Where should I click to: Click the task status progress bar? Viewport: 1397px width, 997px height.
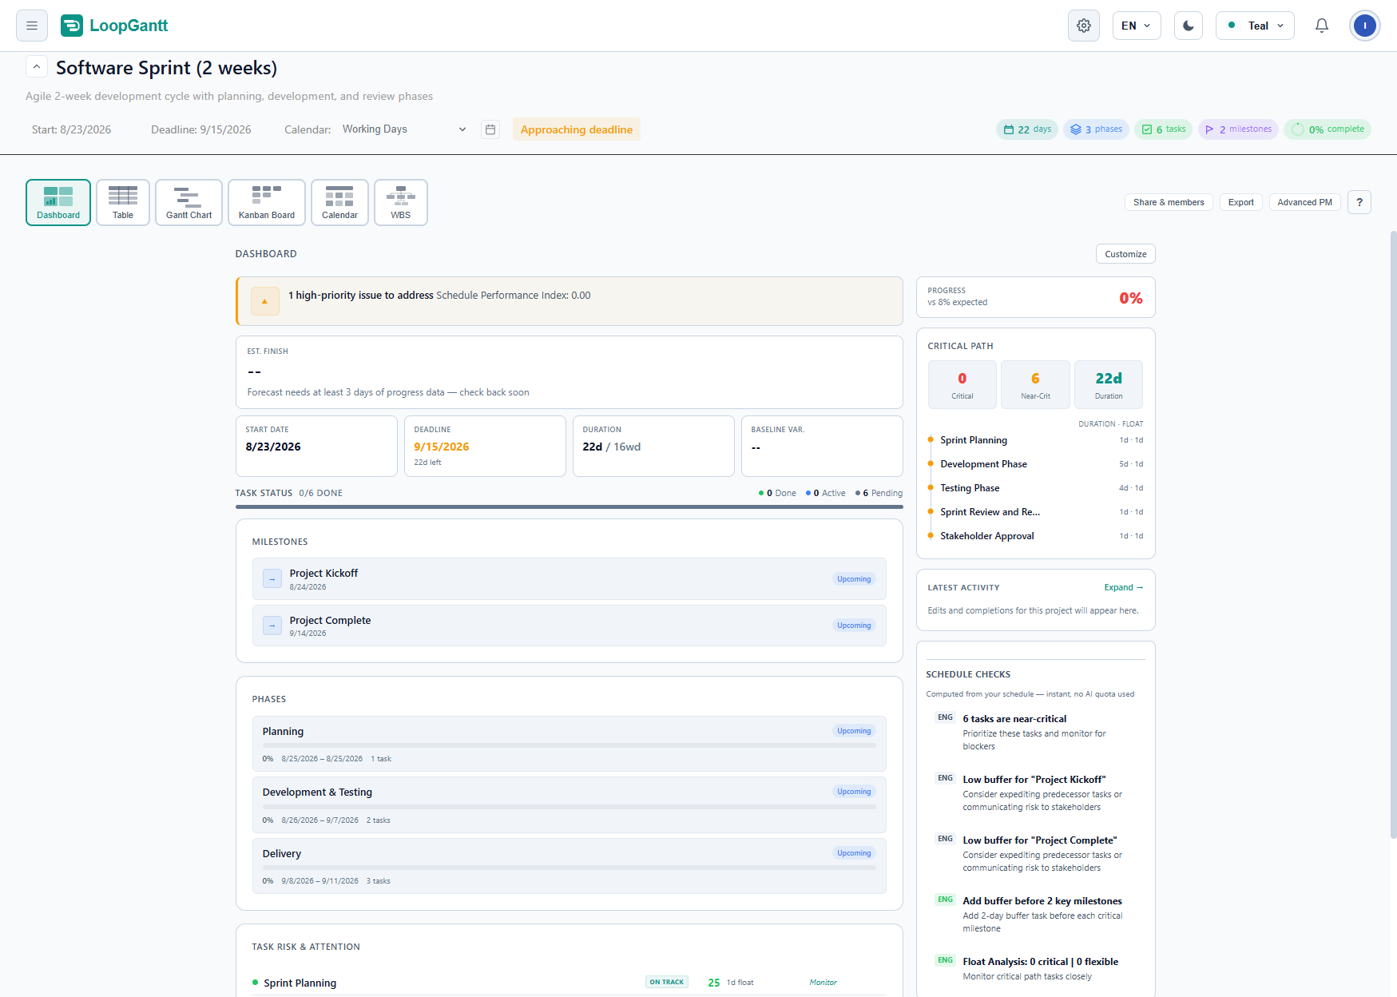[x=570, y=506]
